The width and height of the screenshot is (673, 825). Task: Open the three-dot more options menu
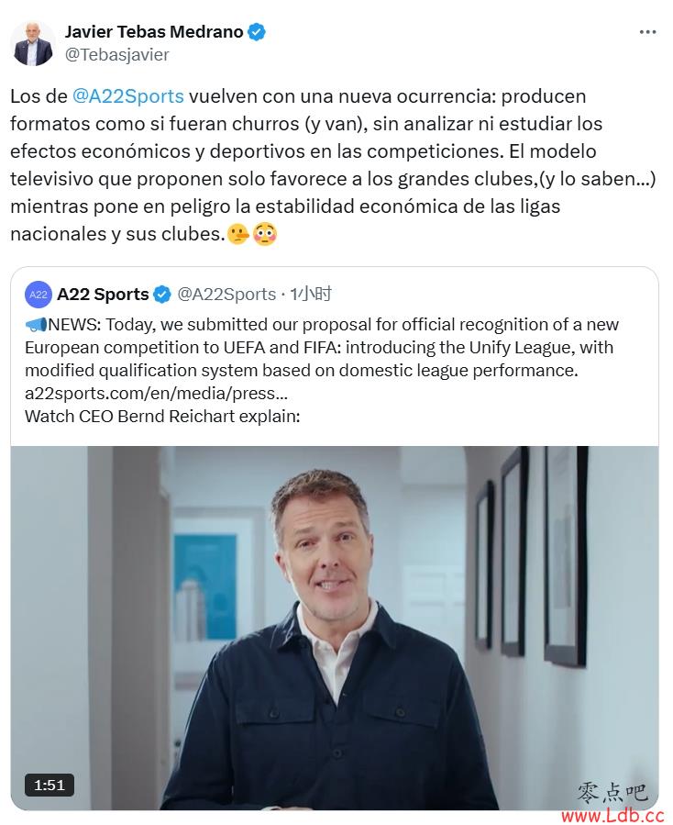(647, 32)
